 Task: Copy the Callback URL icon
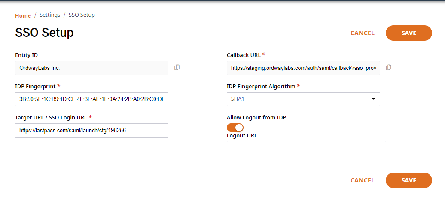click(x=389, y=67)
